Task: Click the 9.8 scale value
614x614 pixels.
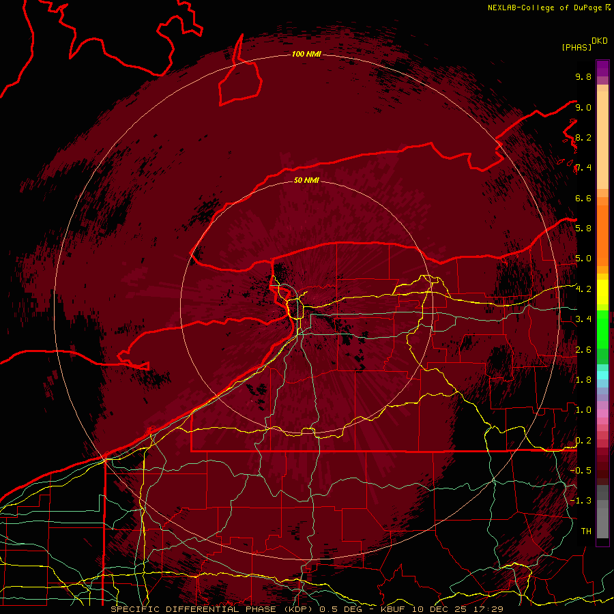Action: click(583, 76)
